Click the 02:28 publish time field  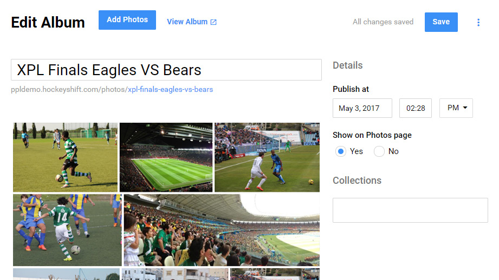415,108
